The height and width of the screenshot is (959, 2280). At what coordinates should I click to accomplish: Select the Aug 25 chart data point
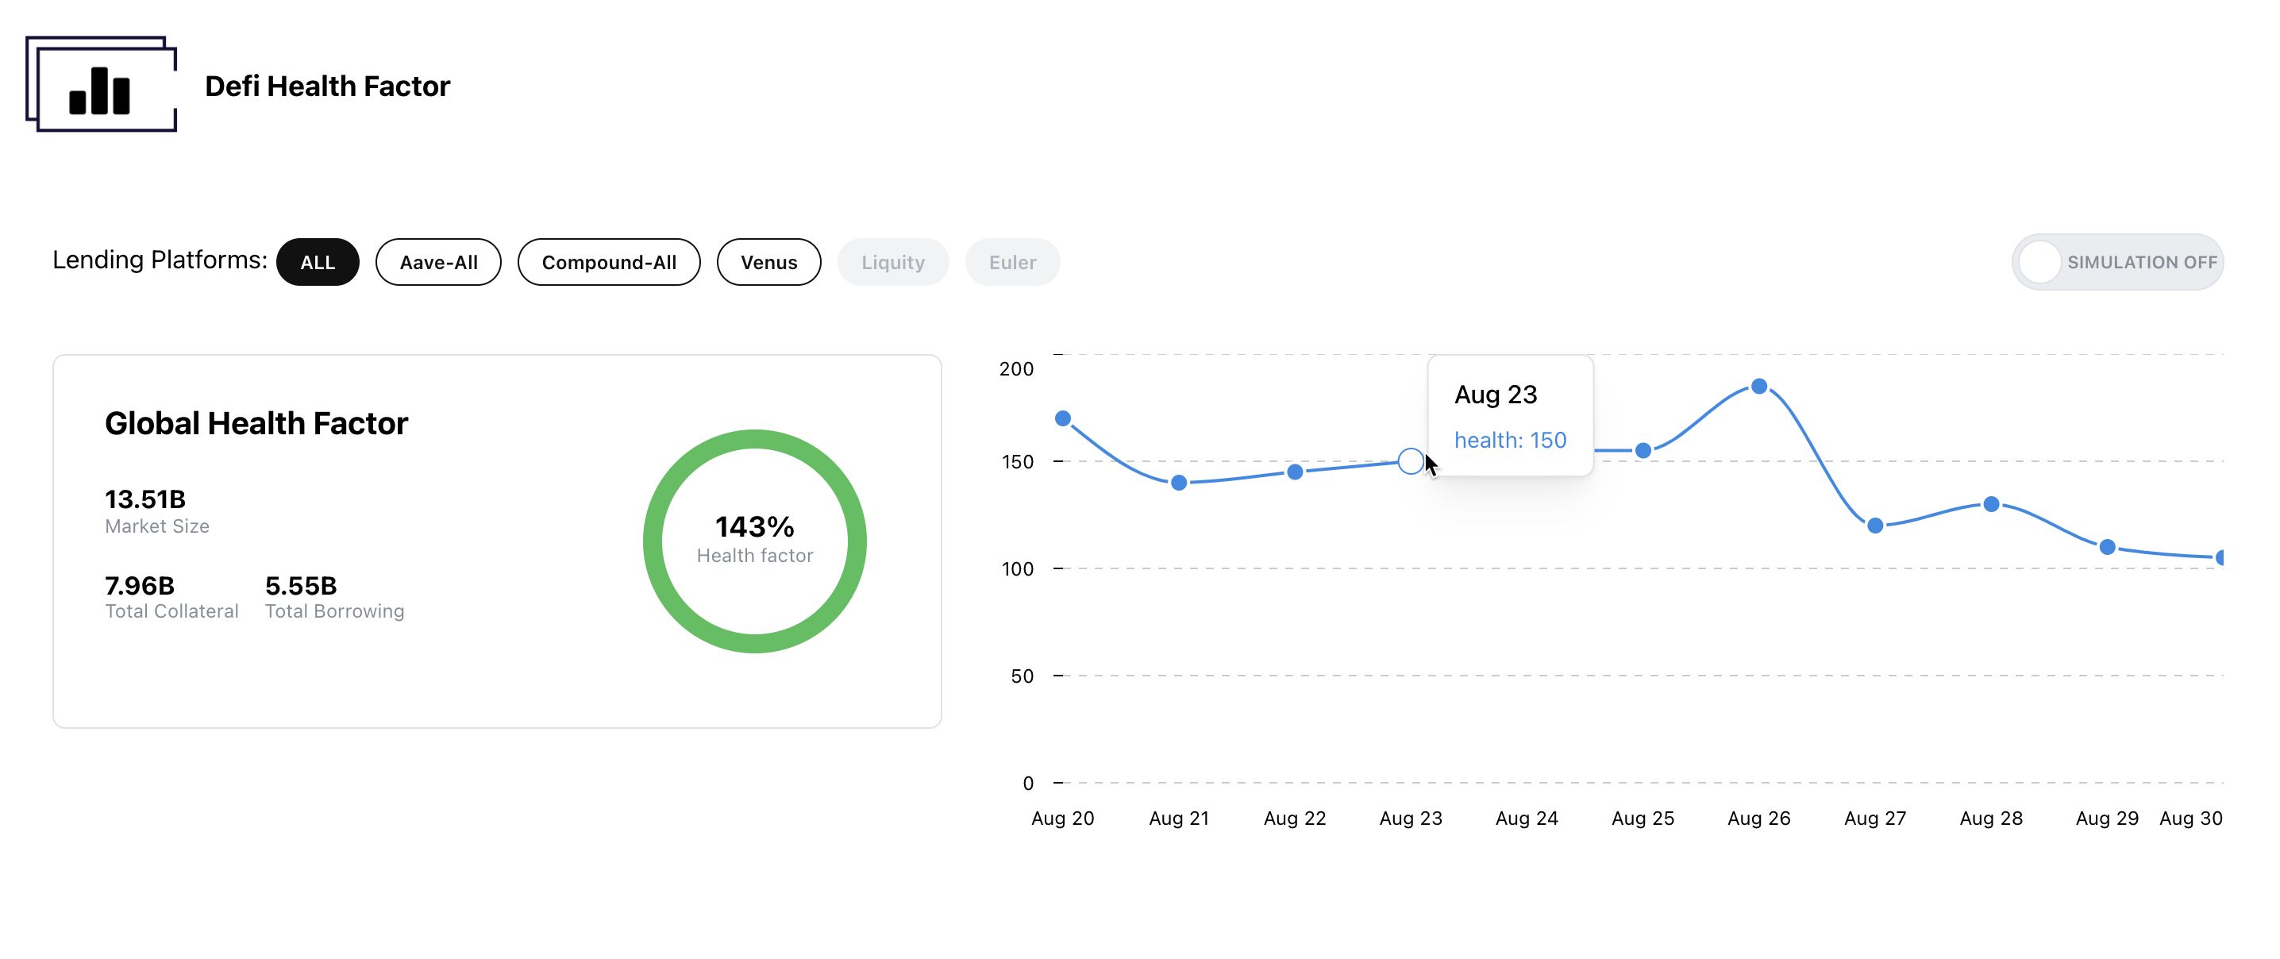[x=1643, y=451]
